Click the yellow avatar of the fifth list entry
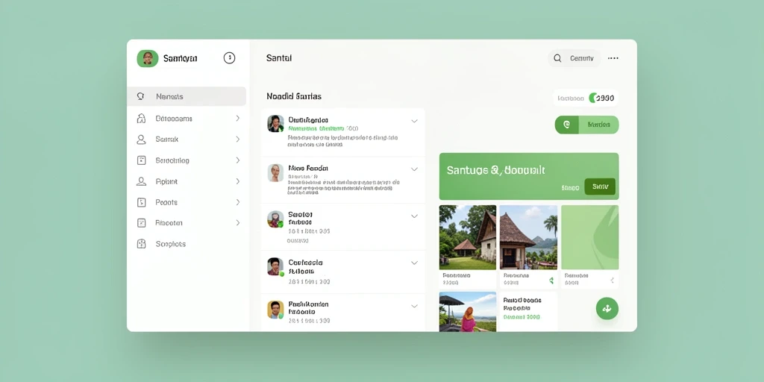764x382 pixels. click(275, 310)
